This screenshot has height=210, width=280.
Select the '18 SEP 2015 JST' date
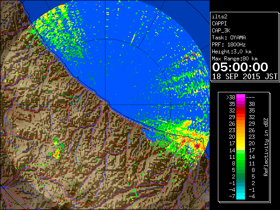[x=245, y=77]
